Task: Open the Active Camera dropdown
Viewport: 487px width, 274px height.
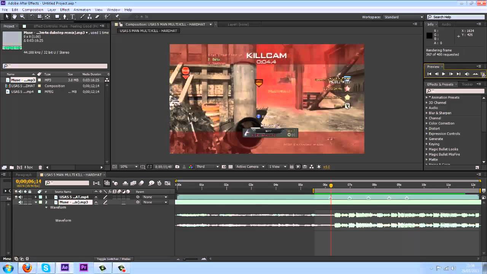Action: coord(250,167)
